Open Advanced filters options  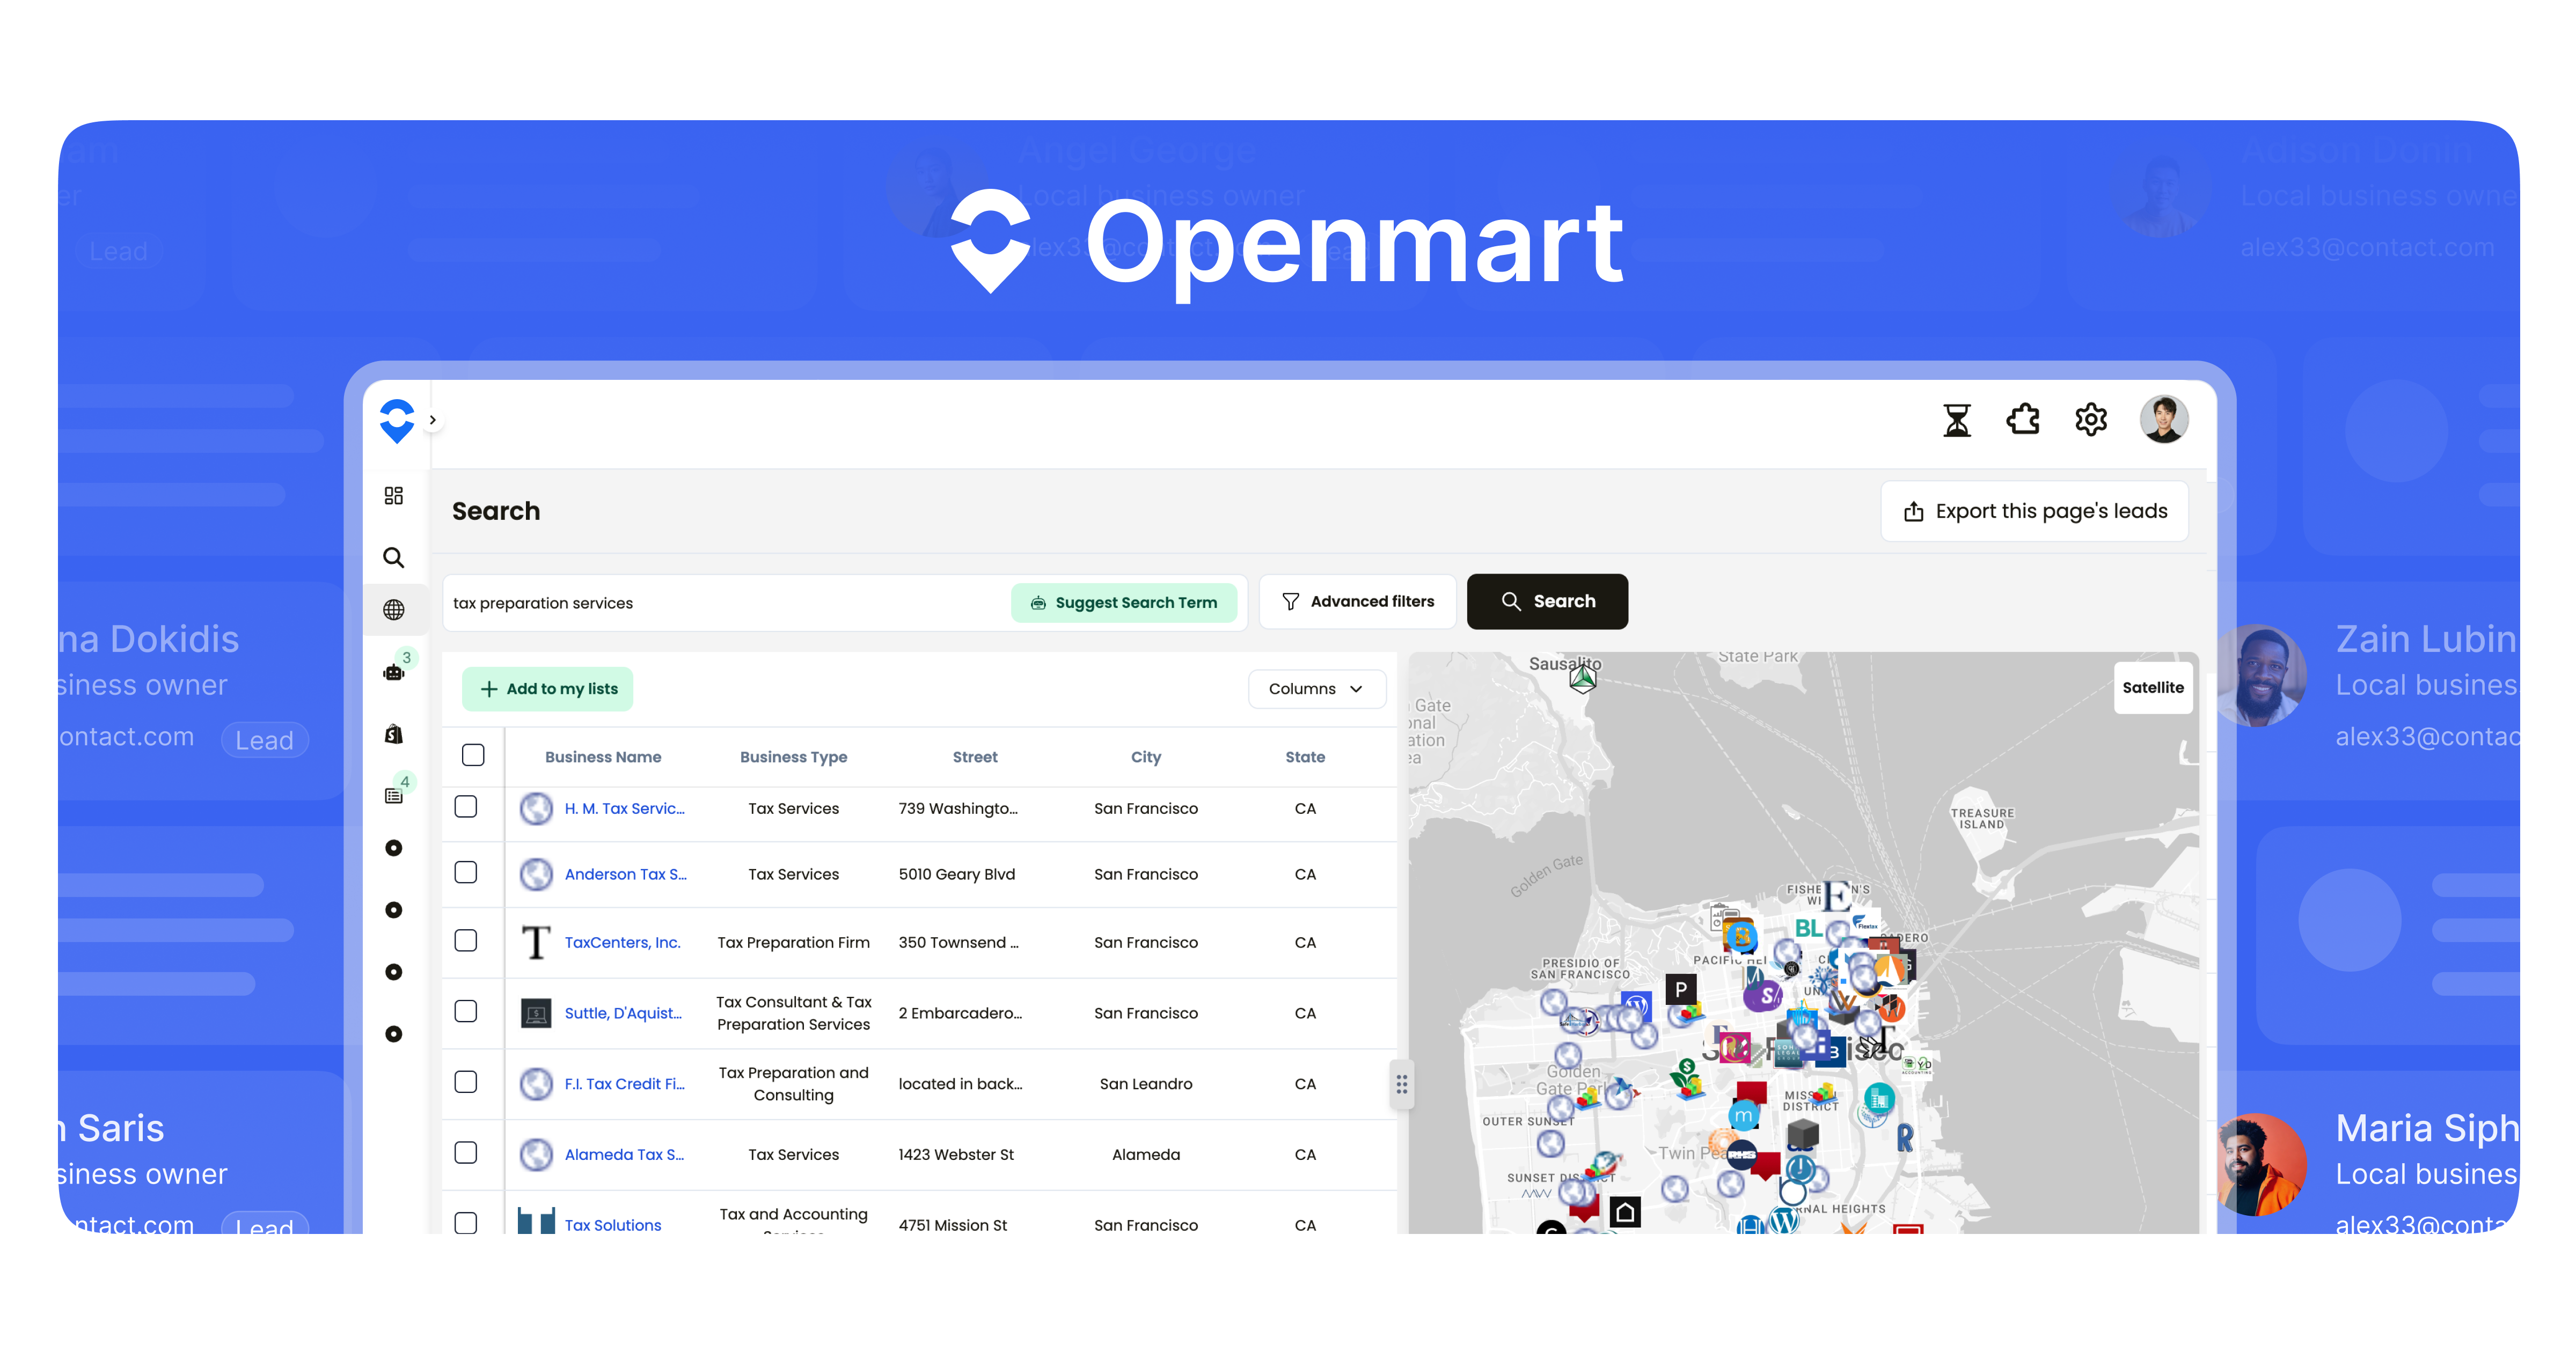pos(1358,601)
